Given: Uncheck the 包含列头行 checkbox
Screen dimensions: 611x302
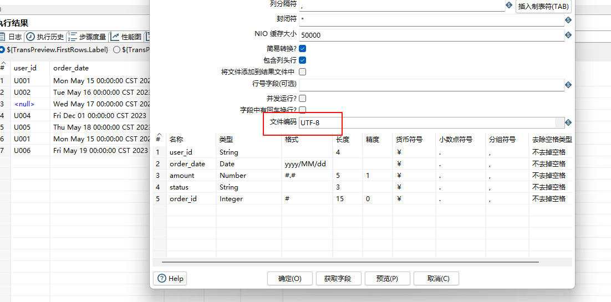Looking at the screenshot, I should pyautogui.click(x=302, y=60).
